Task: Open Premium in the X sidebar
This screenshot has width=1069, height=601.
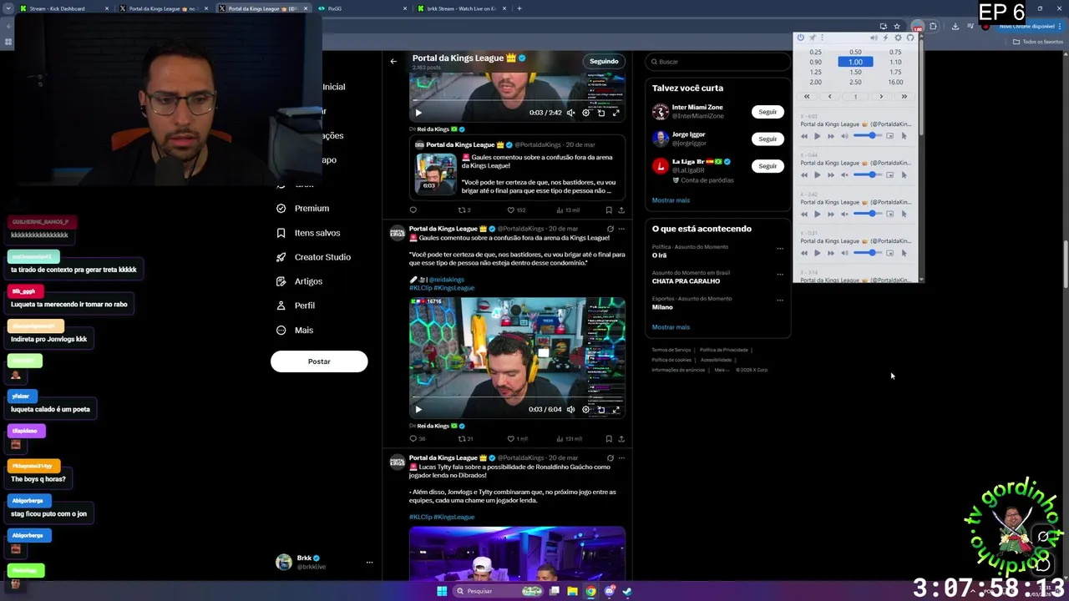Action: [x=303, y=208]
